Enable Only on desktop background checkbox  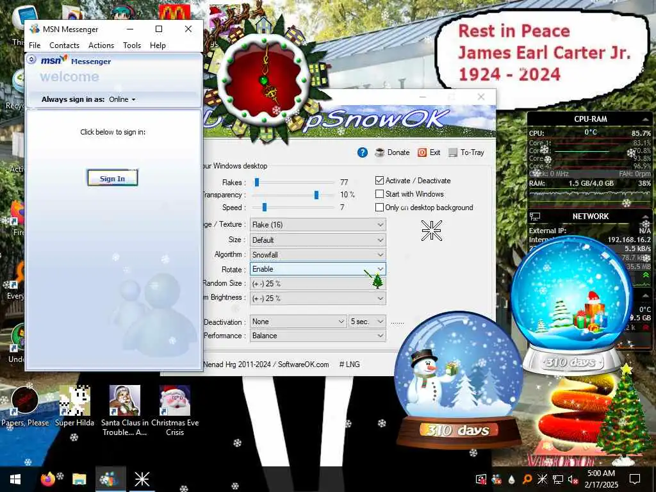(x=379, y=207)
